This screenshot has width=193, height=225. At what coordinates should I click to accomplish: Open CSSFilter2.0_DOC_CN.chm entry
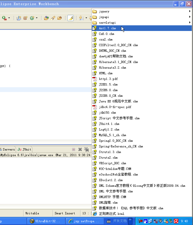pos(142,45)
